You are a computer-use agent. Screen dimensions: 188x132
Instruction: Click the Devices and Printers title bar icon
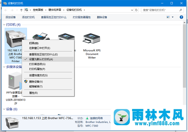[x=5, y=3]
